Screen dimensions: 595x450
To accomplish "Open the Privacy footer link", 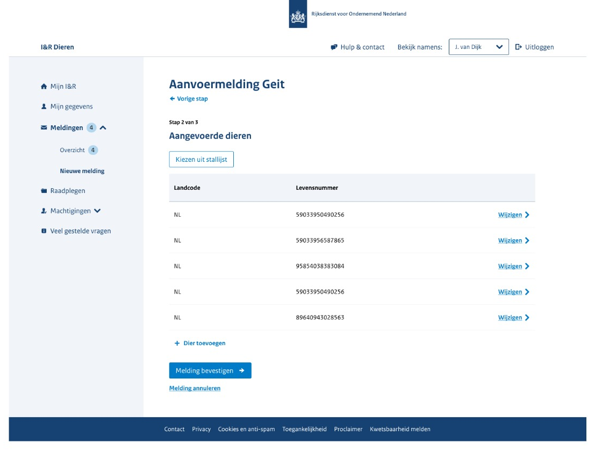I will [201, 429].
